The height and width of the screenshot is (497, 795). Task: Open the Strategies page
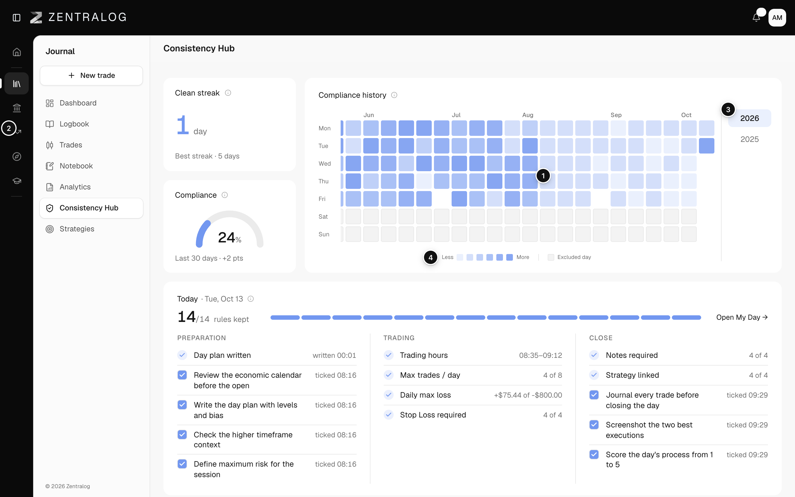click(x=91, y=229)
